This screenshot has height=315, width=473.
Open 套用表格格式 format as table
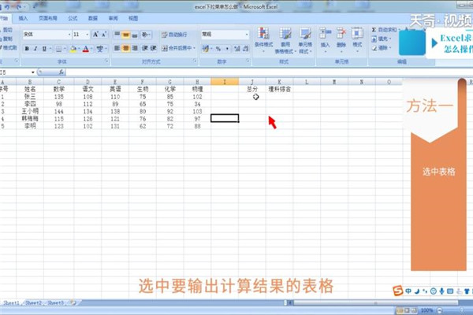(285, 40)
